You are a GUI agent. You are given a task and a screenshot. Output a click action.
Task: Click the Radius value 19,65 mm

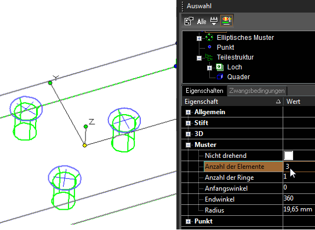pos(297,209)
